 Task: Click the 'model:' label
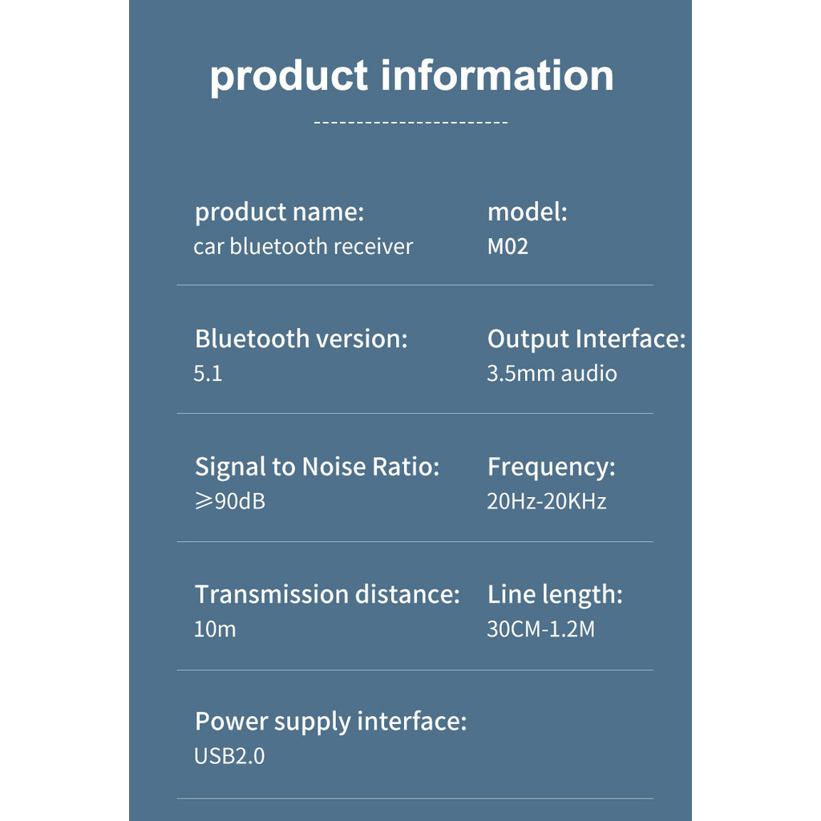coord(528,212)
